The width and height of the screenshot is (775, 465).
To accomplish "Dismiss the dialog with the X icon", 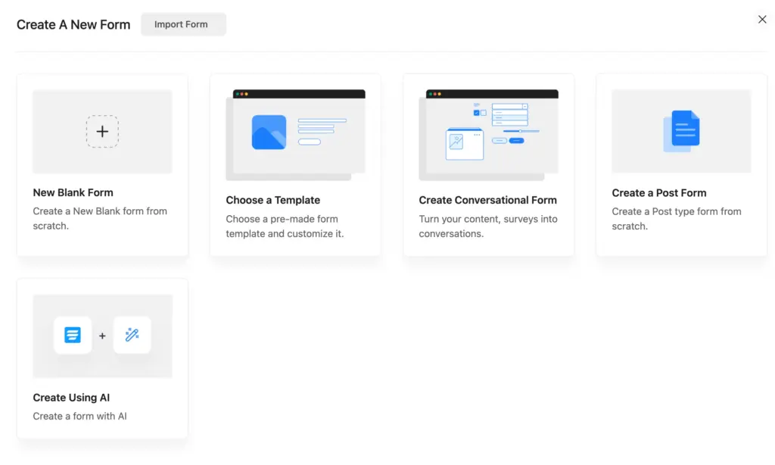I will tap(762, 19).
